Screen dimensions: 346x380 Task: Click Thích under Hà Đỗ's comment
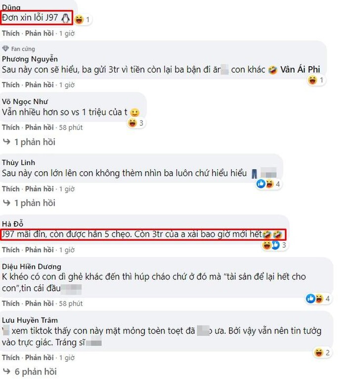coord(11,250)
